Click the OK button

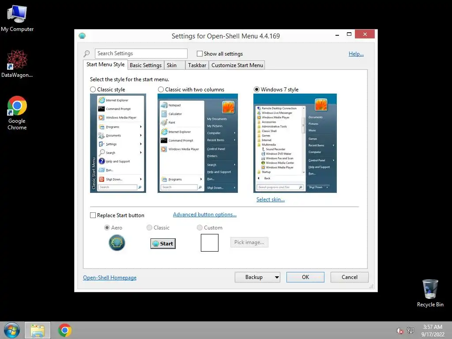(305, 277)
